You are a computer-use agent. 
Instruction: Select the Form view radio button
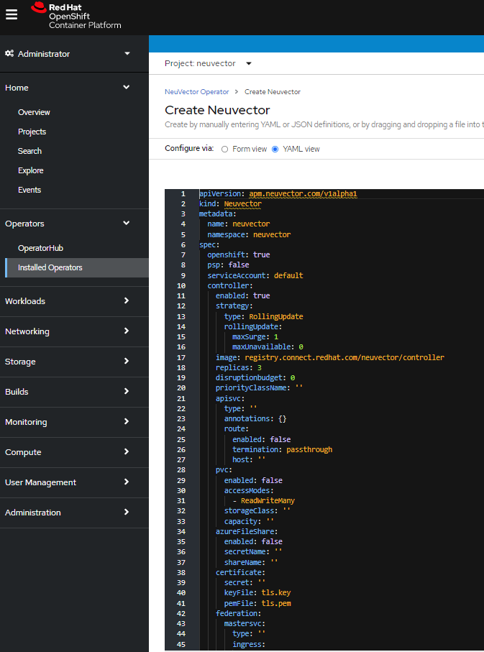[x=225, y=150]
